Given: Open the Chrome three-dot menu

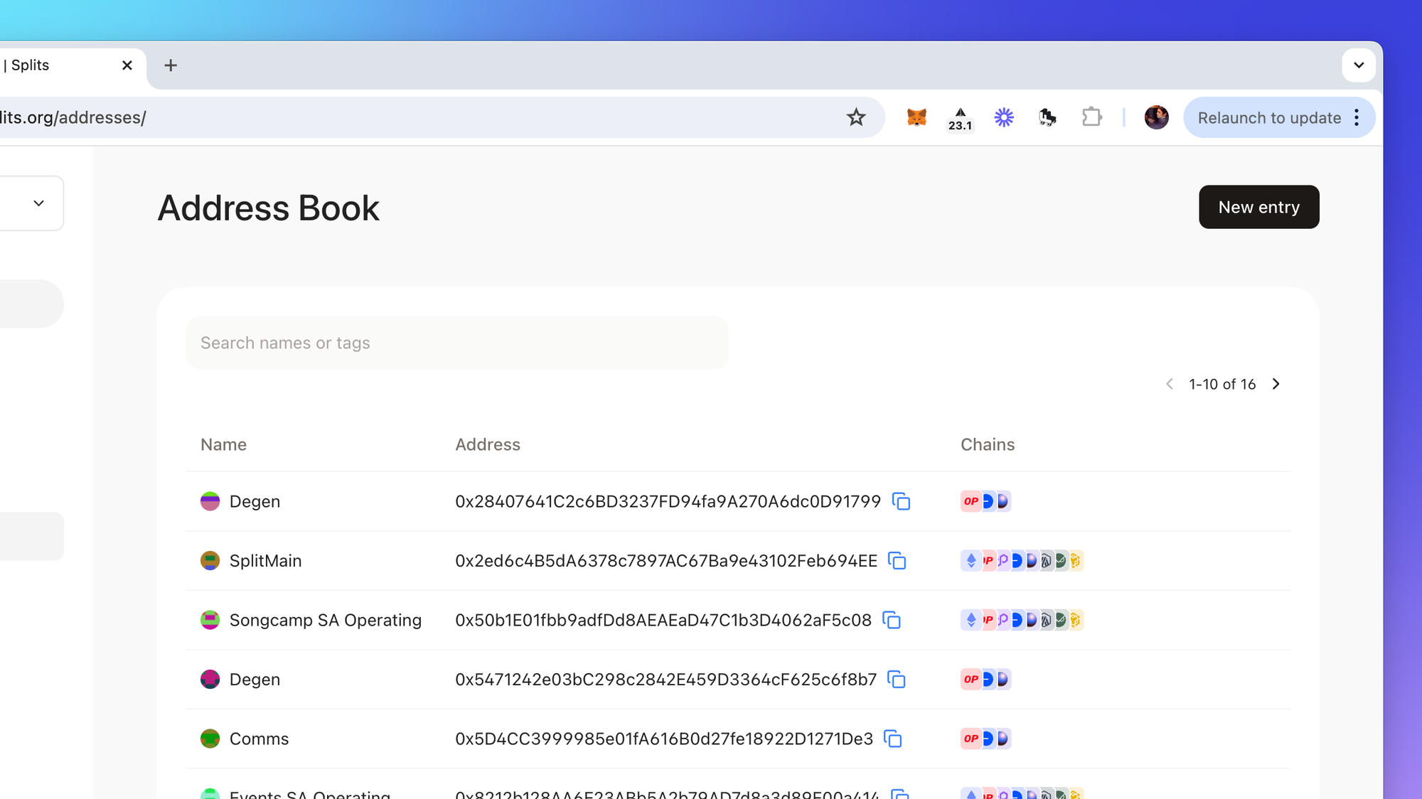Looking at the screenshot, I should point(1357,117).
